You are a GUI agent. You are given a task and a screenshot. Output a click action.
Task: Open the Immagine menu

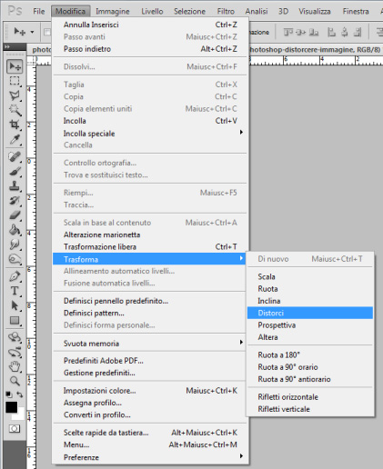click(x=113, y=12)
